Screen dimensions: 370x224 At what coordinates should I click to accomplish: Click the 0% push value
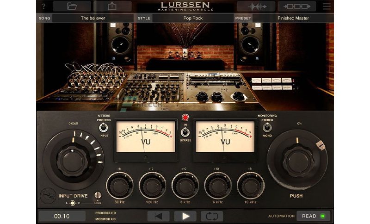tap(299, 124)
